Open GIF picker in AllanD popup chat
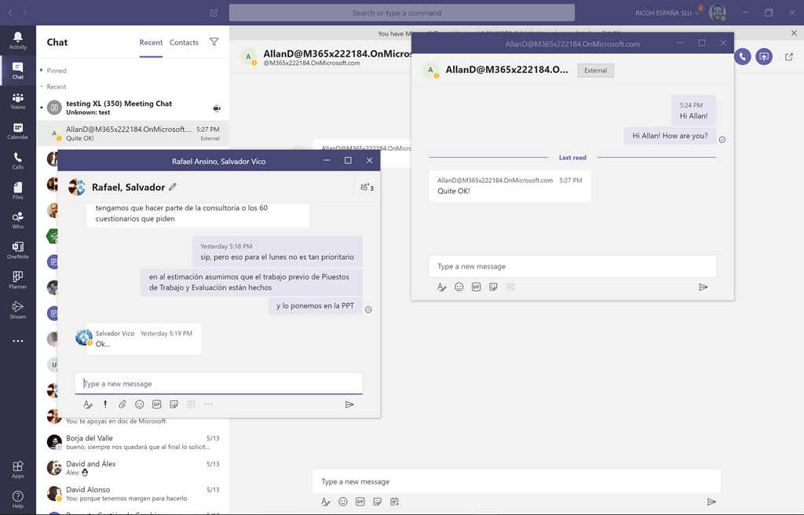The image size is (804, 515). coord(477,287)
